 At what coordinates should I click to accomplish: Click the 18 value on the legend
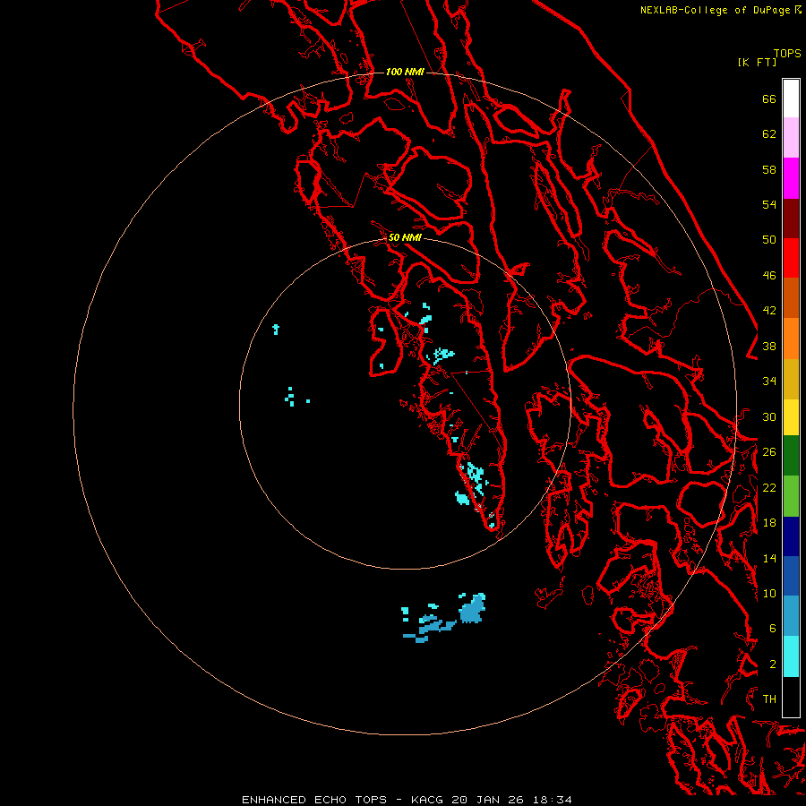769,523
